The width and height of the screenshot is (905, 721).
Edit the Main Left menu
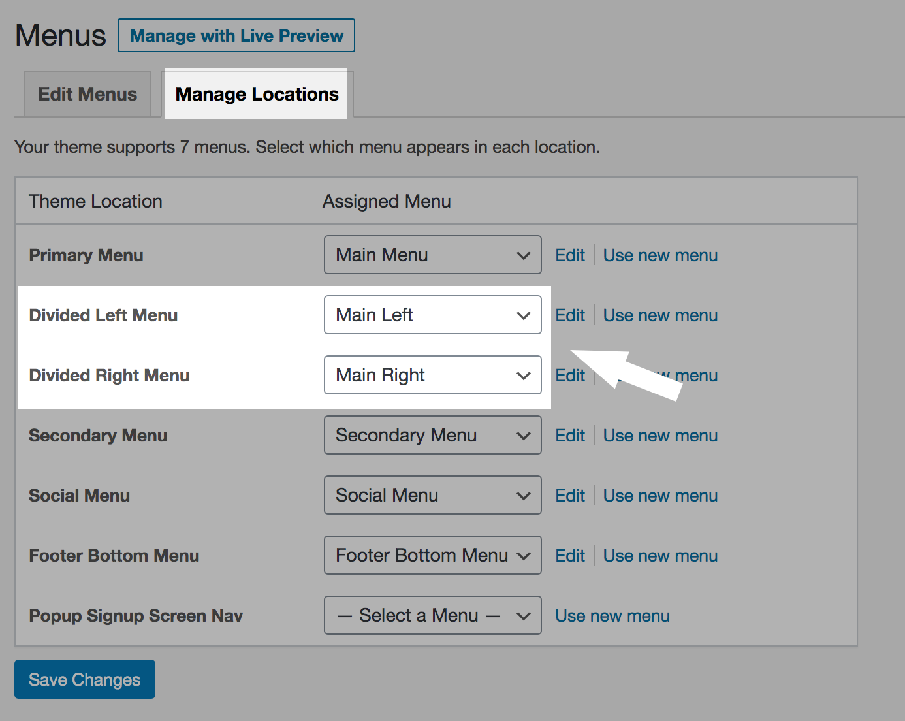coord(569,315)
